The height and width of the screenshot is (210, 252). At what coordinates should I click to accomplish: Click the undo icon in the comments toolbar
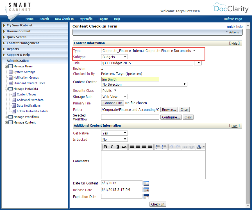click(x=171, y=147)
